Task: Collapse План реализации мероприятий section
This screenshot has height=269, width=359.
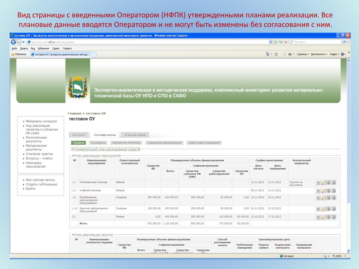Action: tap(96, 156)
